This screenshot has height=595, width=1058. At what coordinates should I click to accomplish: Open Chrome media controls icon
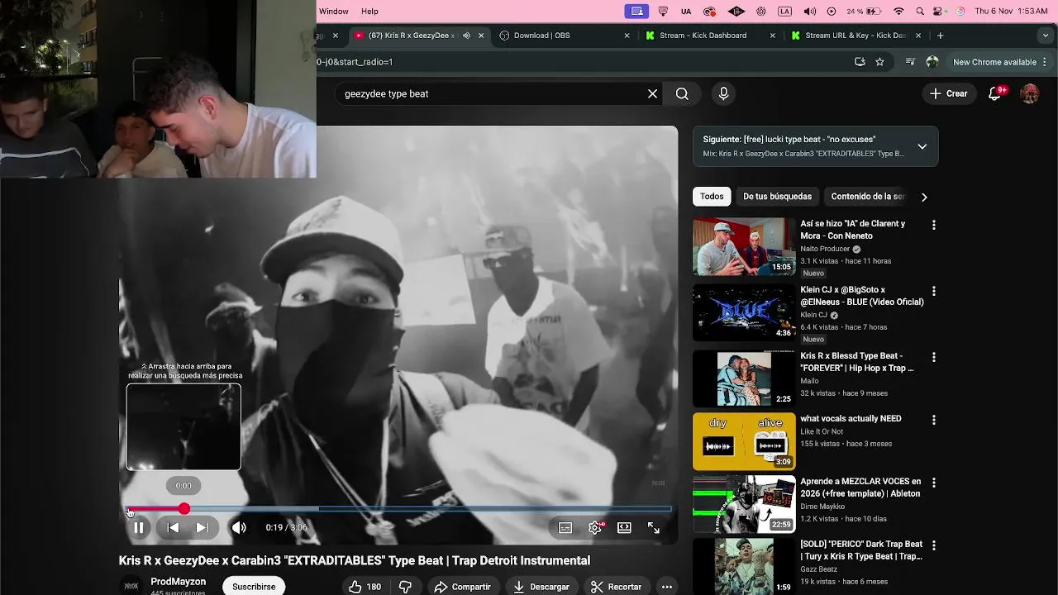tap(910, 62)
